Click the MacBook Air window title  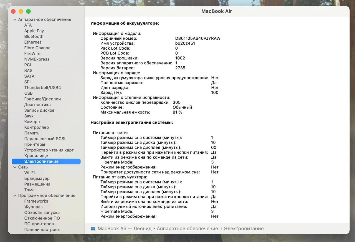[217, 11]
